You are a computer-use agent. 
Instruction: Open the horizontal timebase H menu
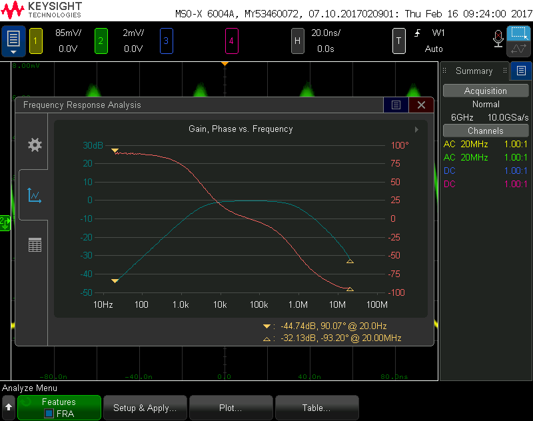(297, 41)
